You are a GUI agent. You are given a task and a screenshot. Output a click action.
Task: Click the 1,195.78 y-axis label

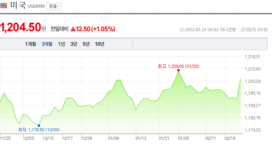point(253,93)
